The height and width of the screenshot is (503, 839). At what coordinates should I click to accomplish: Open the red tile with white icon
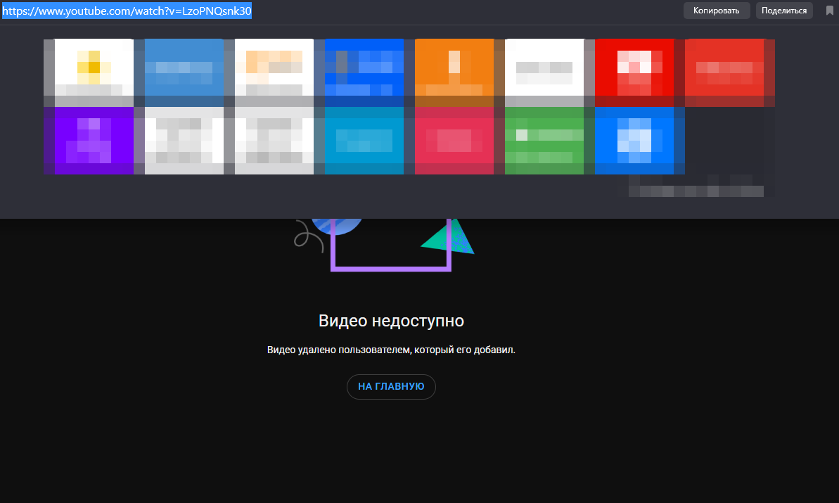[634, 68]
